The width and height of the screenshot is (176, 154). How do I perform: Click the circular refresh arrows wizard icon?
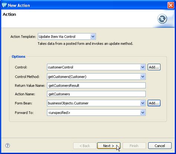click(x=162, y=19)
